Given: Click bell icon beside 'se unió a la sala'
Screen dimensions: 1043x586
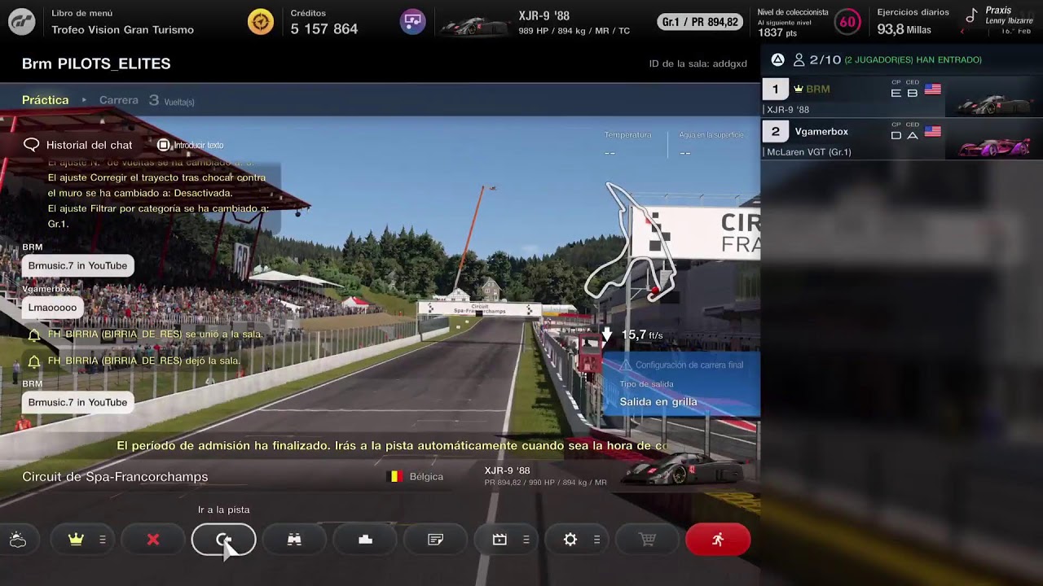Looking at the screenshot, I should click(x=34, y=335).
